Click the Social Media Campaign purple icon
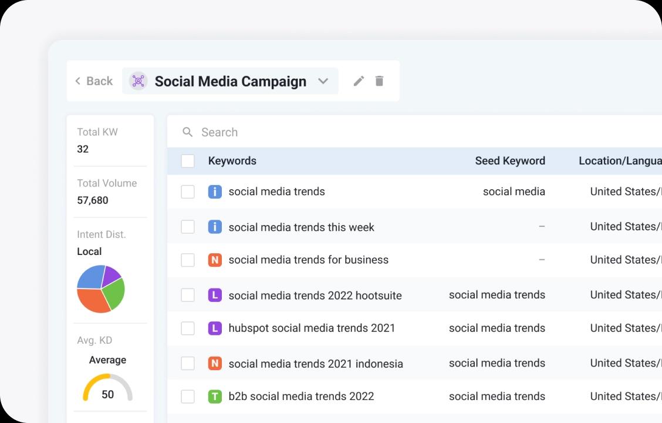This screenshot has width=662, height=423. point(138,81)
